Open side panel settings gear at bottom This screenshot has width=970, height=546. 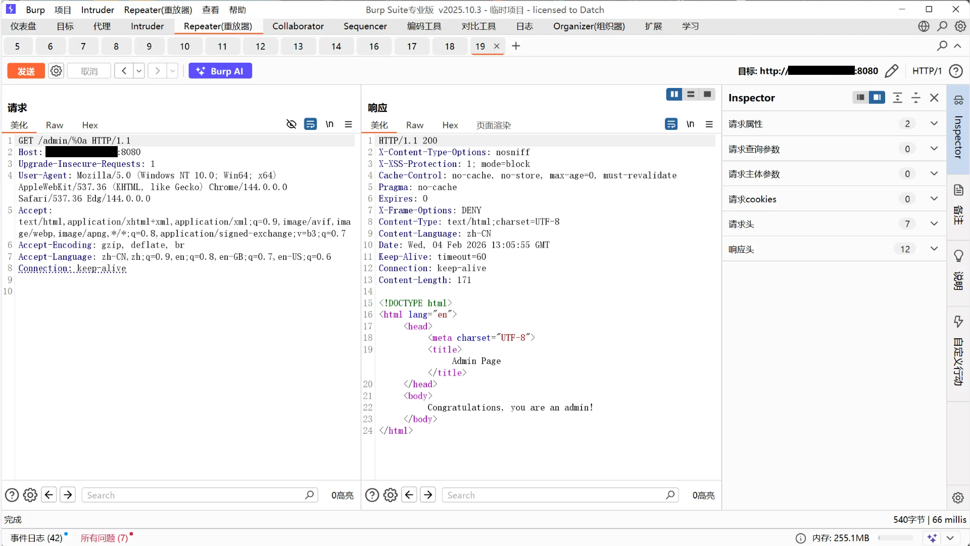958,497
